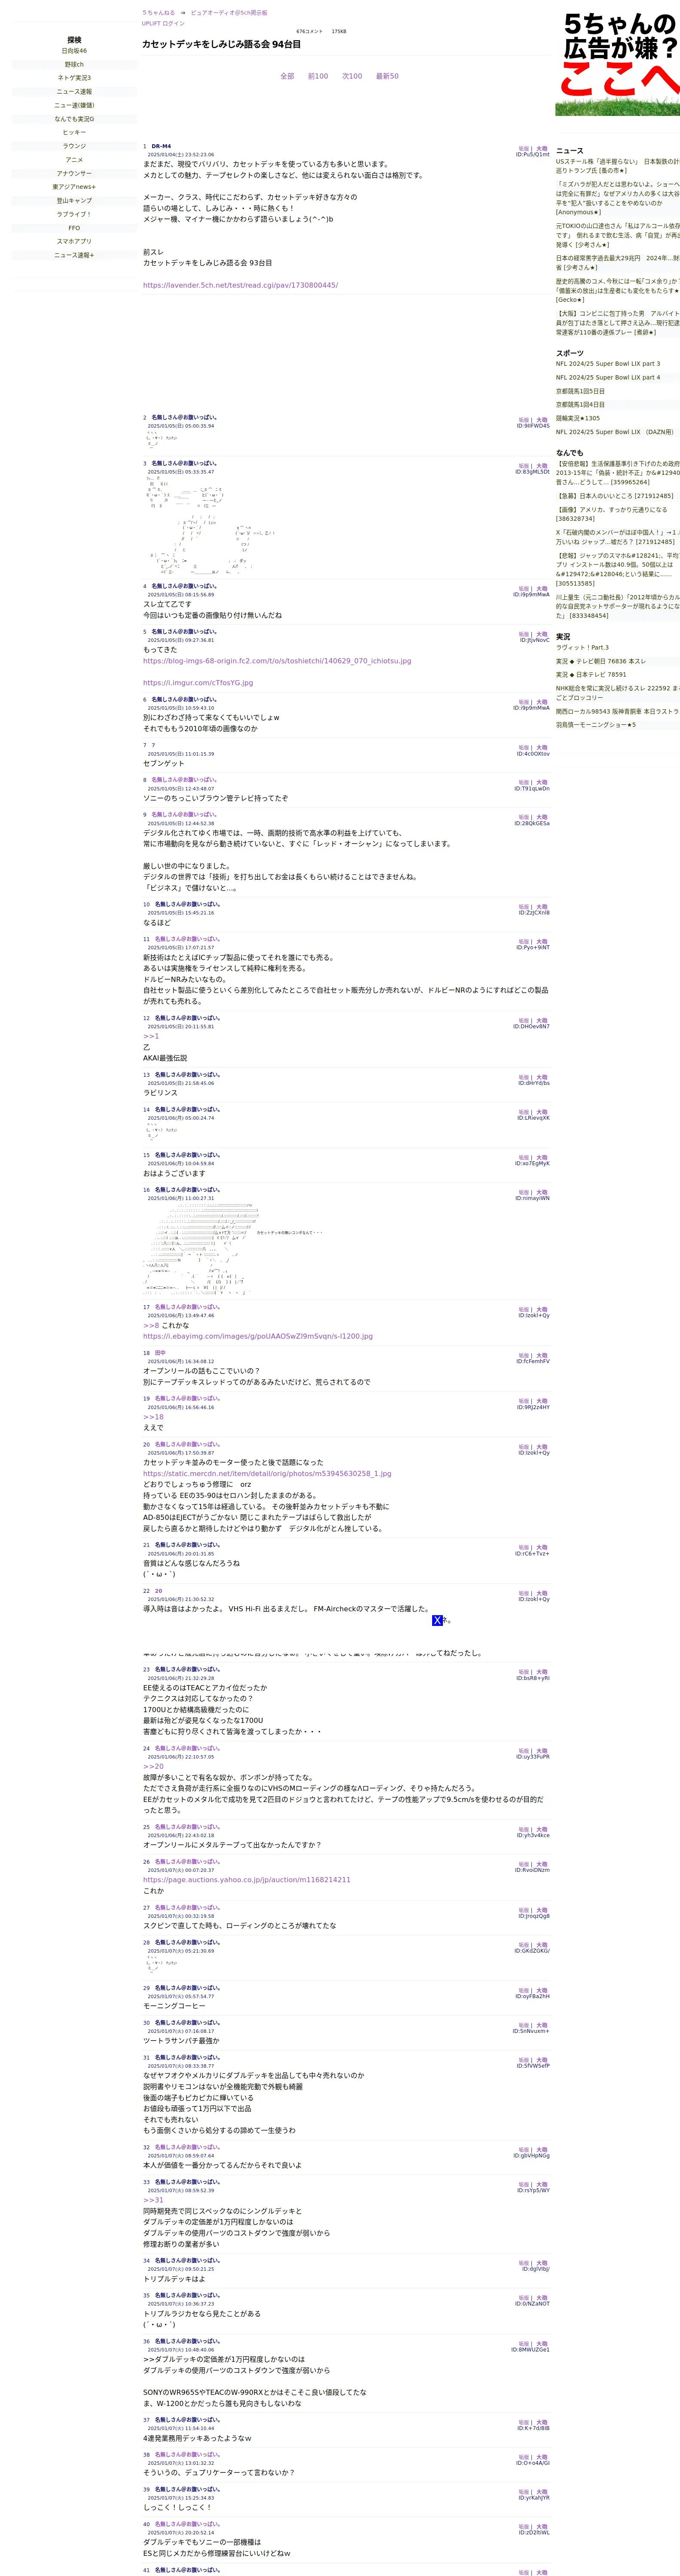Open the ラウンジ board

click(74, 146)
